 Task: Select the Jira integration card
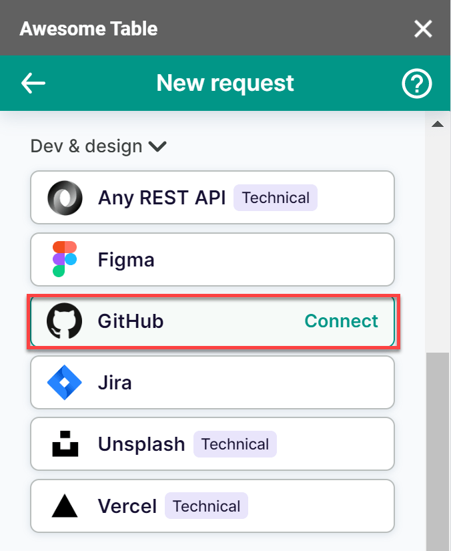point(212,382)
